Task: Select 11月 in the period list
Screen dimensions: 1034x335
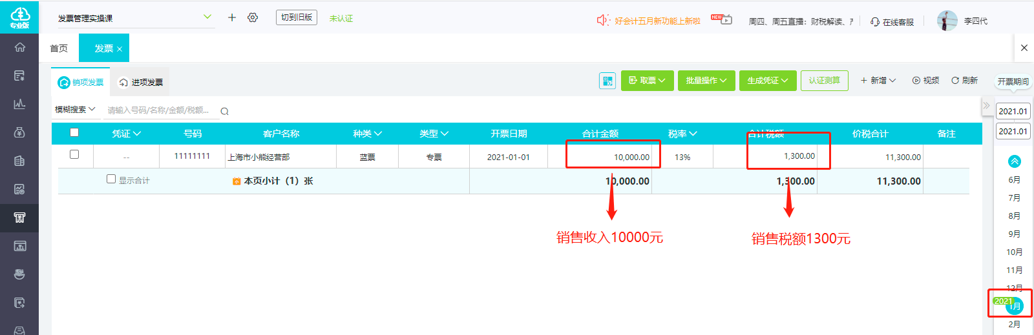Action: click(x=1015, y=270)
